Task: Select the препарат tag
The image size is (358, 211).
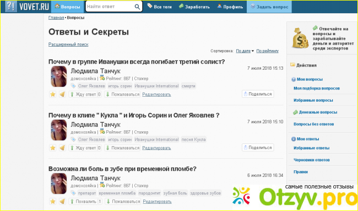Action: pyautogui.click(x=87, y=193)
